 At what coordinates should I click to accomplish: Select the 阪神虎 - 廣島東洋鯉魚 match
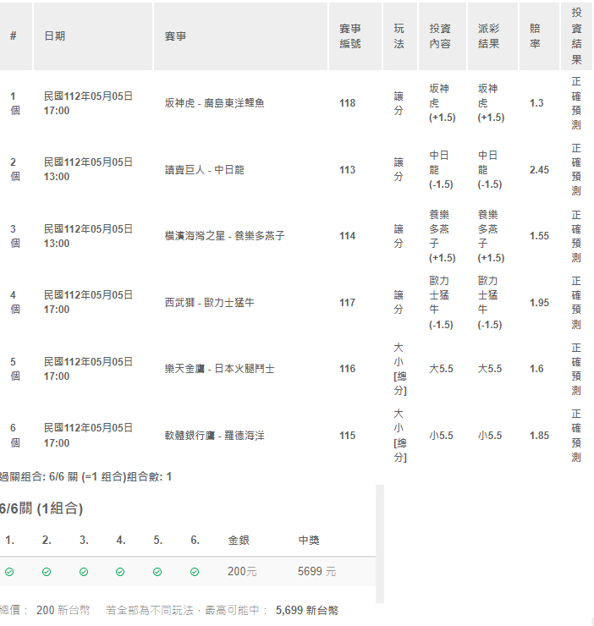click(215, 103)
